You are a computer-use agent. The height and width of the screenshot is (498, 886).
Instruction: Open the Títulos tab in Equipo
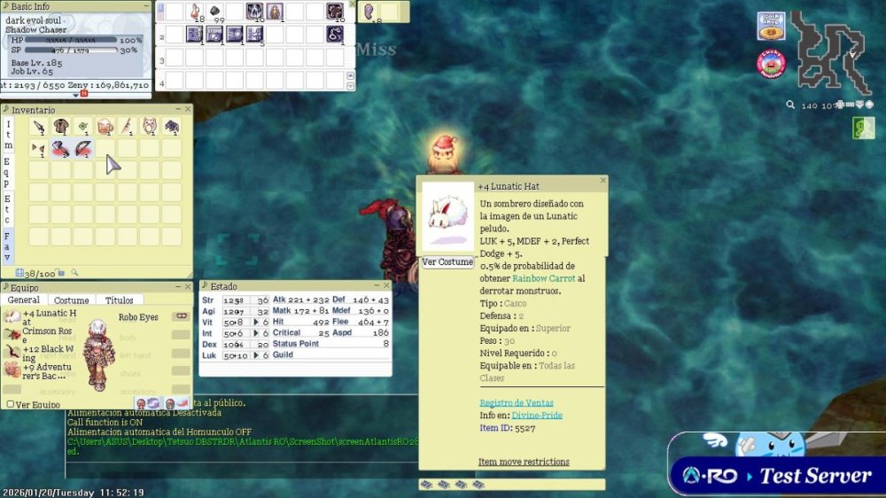(120, 300)
